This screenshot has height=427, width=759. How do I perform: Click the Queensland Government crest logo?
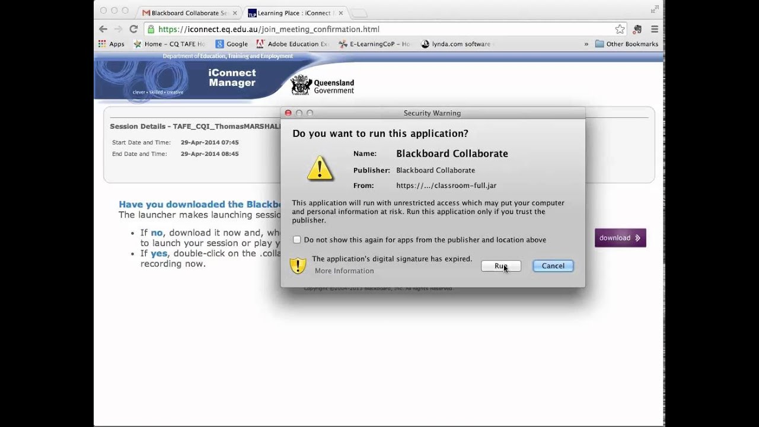pos(323,85)
